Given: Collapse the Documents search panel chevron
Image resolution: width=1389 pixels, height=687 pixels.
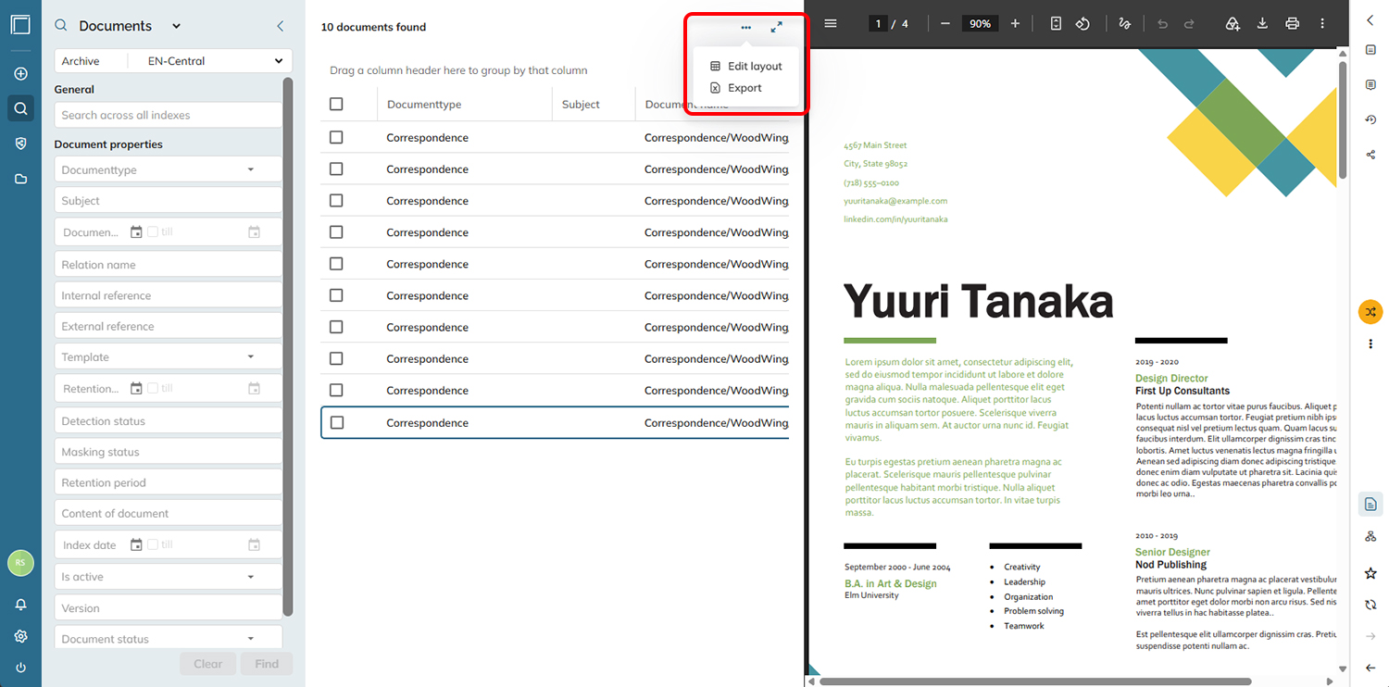Looking at the screenshot, I should tap(281, 26).
